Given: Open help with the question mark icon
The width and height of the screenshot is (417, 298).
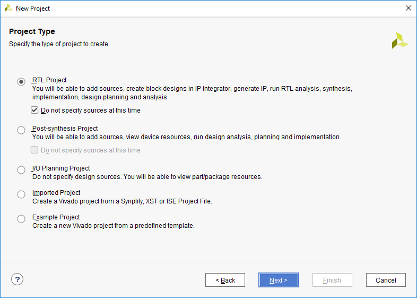Looking at the screenshot, I should pos(18,279).
